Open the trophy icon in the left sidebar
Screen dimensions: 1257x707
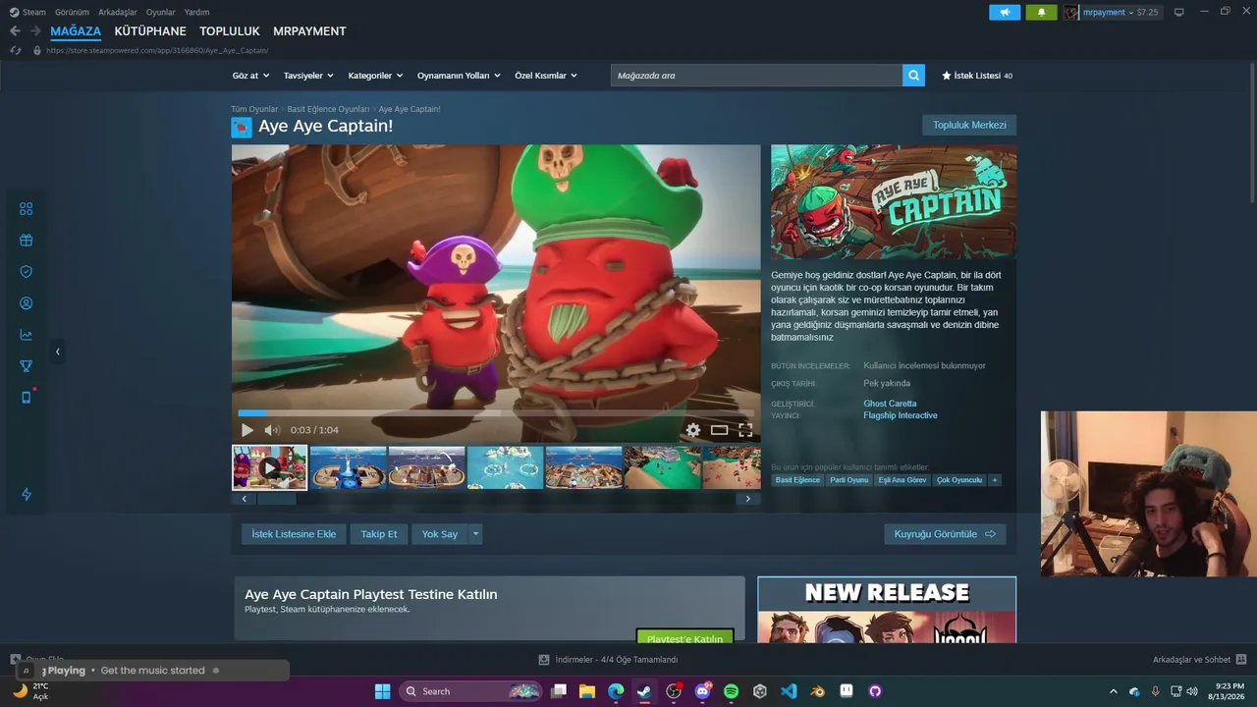pos(27,366)
